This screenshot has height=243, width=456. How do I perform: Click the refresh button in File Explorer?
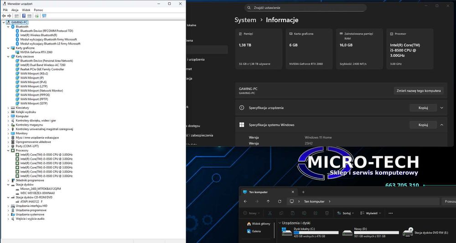[x=279, y=201]
